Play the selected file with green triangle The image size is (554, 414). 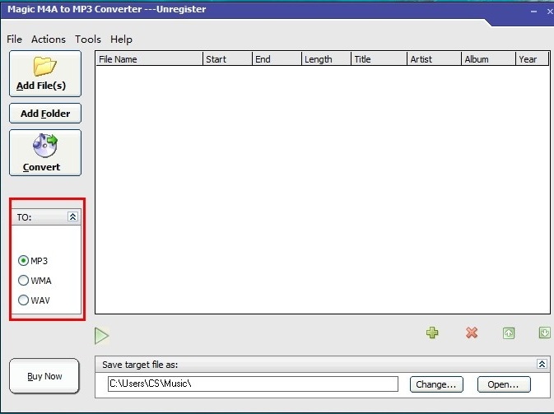pyautogui.click(x=101, y=336)
